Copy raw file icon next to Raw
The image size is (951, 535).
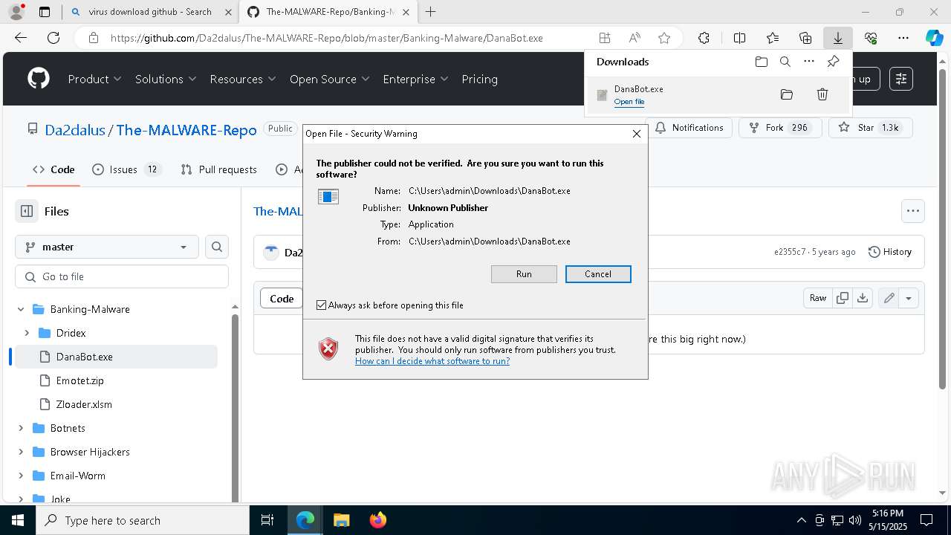tap(843, 298)
